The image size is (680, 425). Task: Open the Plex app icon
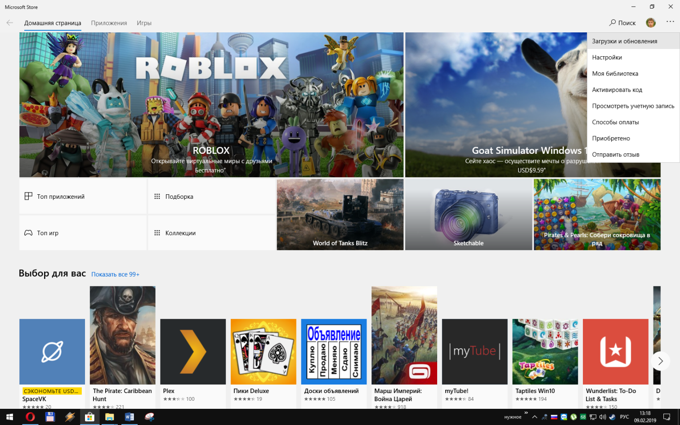[193, 352]
